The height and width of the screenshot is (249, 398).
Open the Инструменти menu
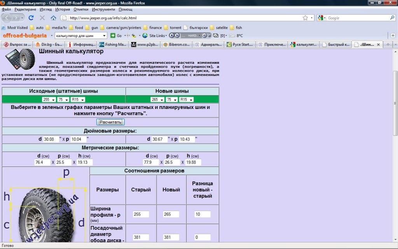click(x=104, y=9)
